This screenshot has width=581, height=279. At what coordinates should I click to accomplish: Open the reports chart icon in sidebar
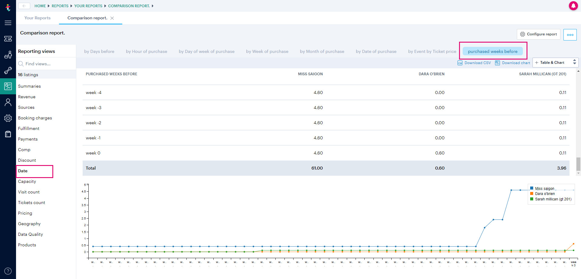(x=8, y=86)
